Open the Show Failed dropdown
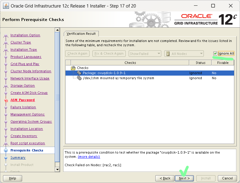The width and height of the screenshot is (240, 183). (145, 54)
